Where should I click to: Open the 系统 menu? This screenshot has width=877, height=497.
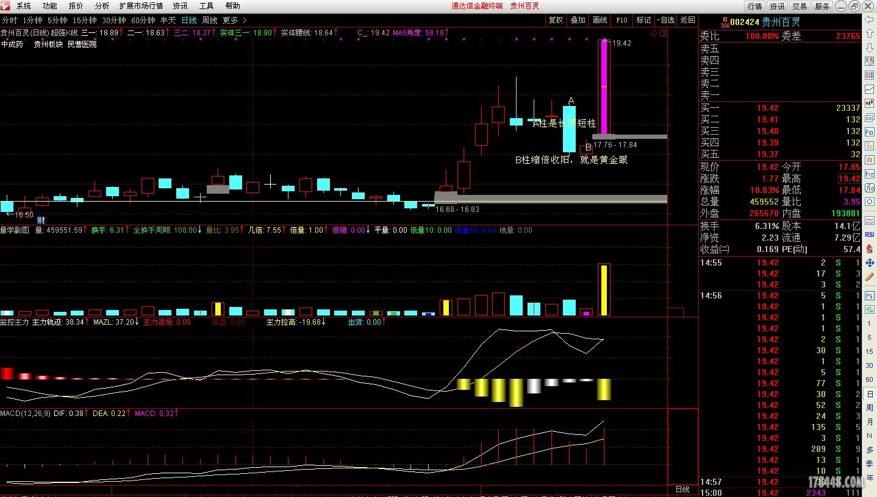coord(24,6)
